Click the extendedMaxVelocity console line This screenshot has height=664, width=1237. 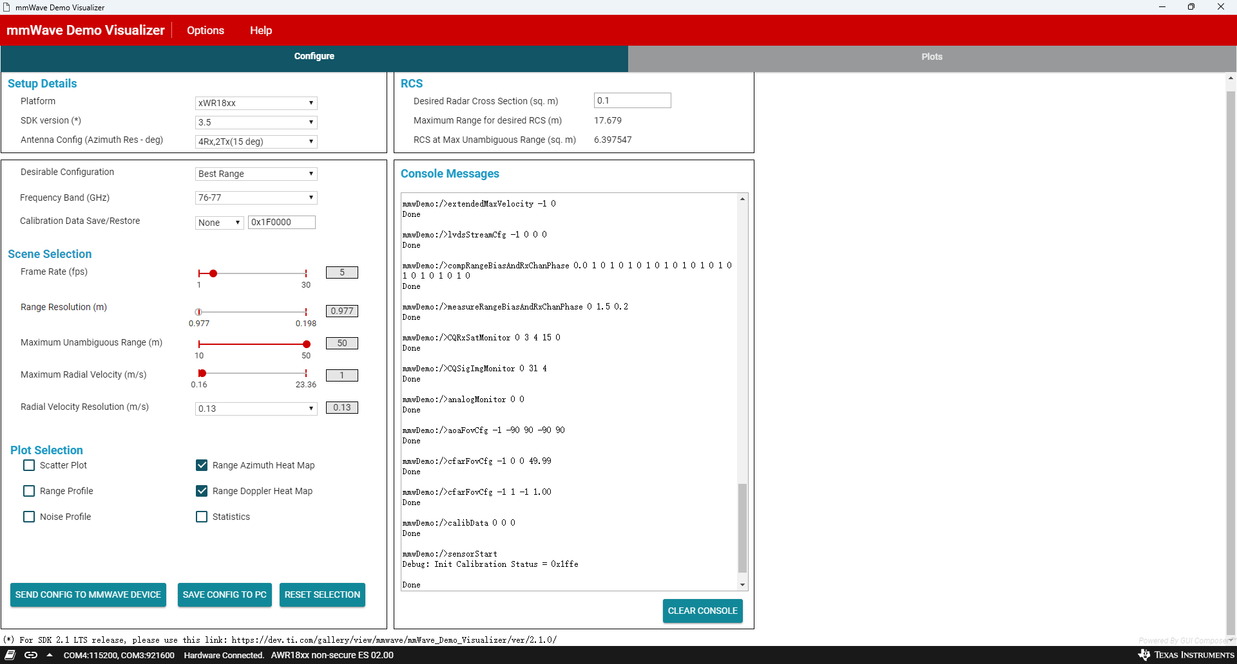coord(479,204)
